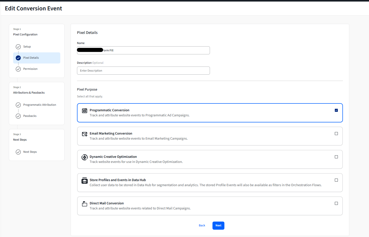Image resolution: width=369 pixels, height=237 pixels.
Task: Click the Passbacks step checkmark icon
Action: click(x=18, y=116)
